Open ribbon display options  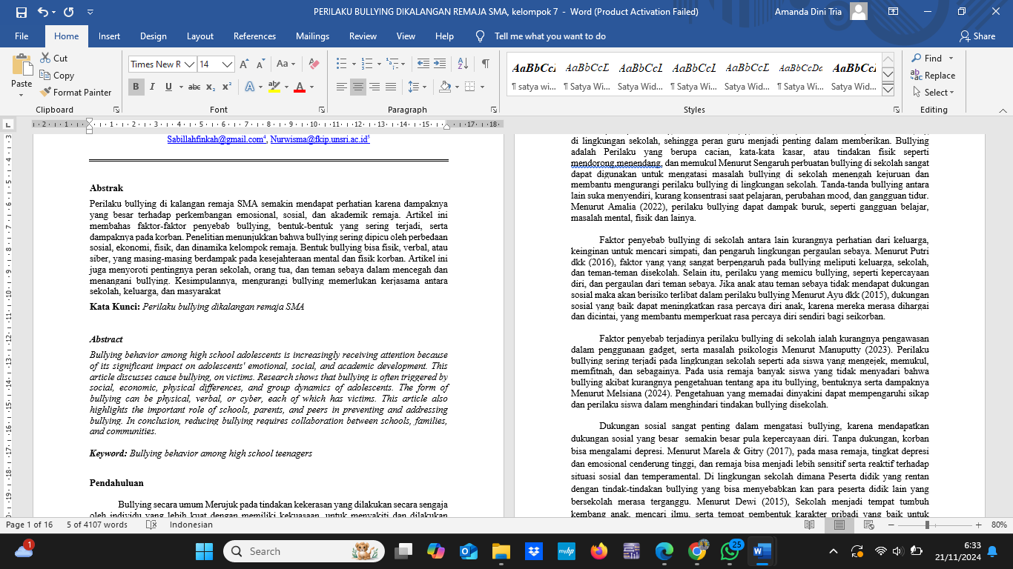tap(894, 12)
